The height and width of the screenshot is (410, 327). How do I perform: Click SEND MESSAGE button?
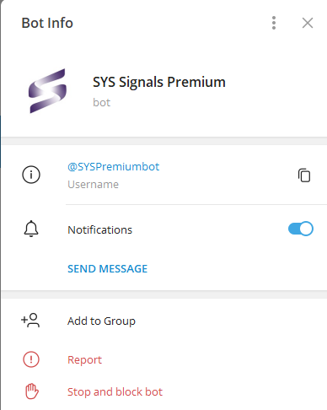click(x=107, y=268)
